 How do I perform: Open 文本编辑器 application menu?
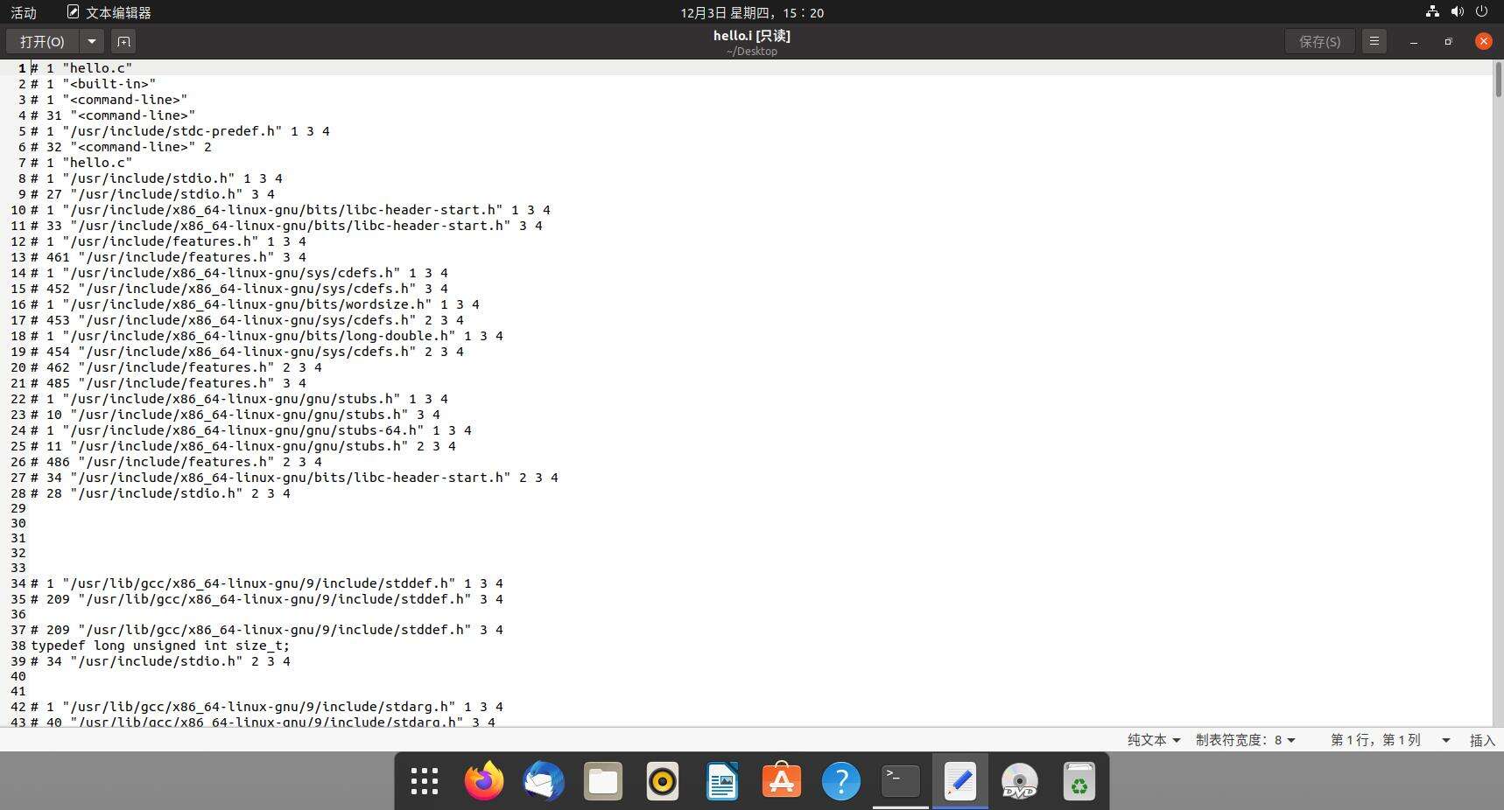[x=109, y=12]
